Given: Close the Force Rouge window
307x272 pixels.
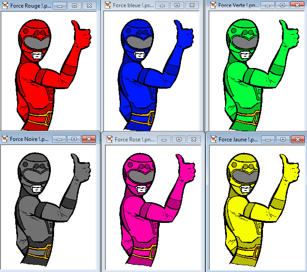Looking at the screenshot, I should pos(89,6).
